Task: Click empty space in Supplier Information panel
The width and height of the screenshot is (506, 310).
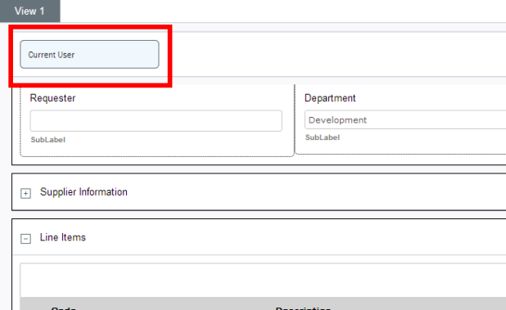Action: click(x=316, y=192)
